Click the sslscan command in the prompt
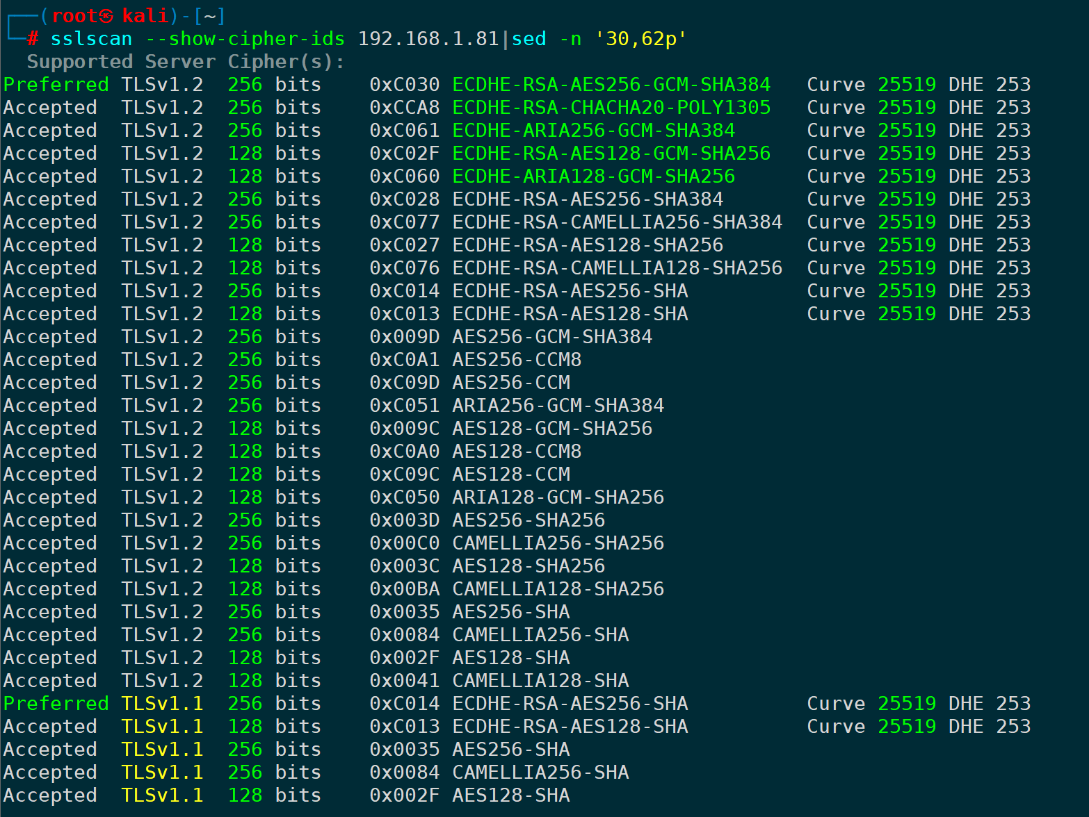1089x817 pixels. click(x=91, y=39)
